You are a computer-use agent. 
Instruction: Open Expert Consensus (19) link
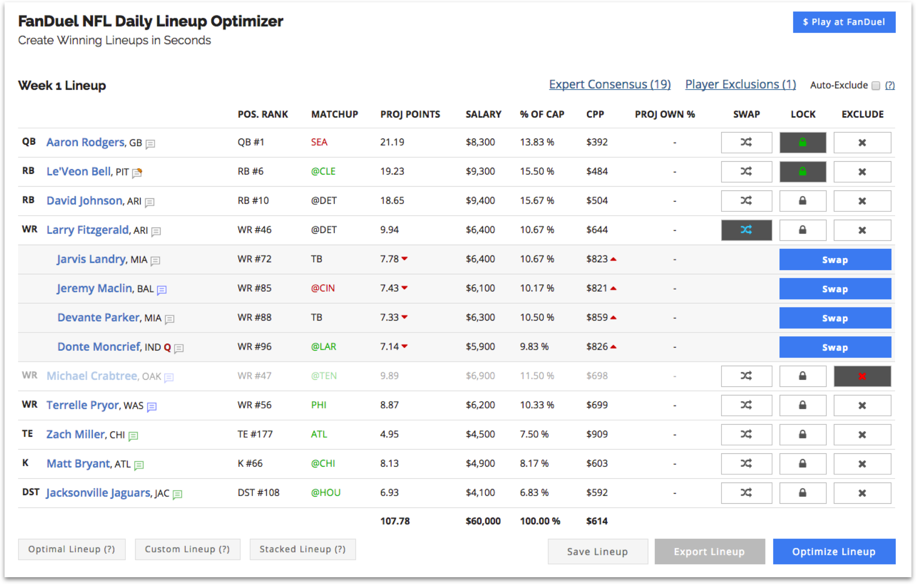pos(610,84)
